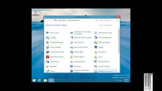This screenshot has width=162, height=91.
Task: Refresh the Control Panel view
Action: click(97, 20)
